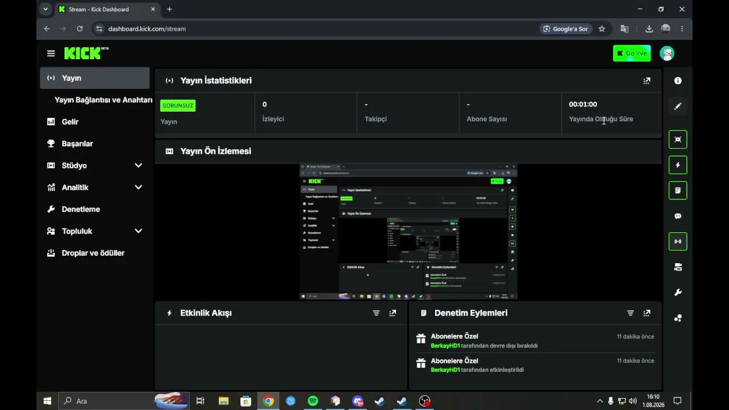Click the Windows taskbar search box
This screenshot has width=729, height=410.
[124, 401]
